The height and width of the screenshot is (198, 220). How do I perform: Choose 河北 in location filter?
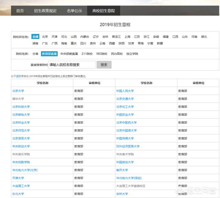point(64,37)
